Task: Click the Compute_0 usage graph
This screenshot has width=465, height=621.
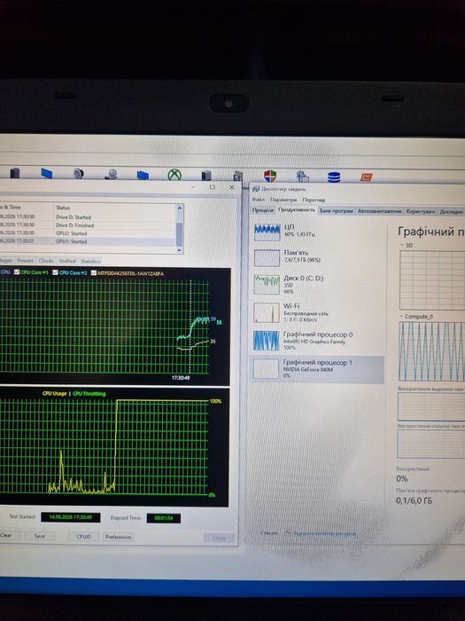Action: [432, 351]
